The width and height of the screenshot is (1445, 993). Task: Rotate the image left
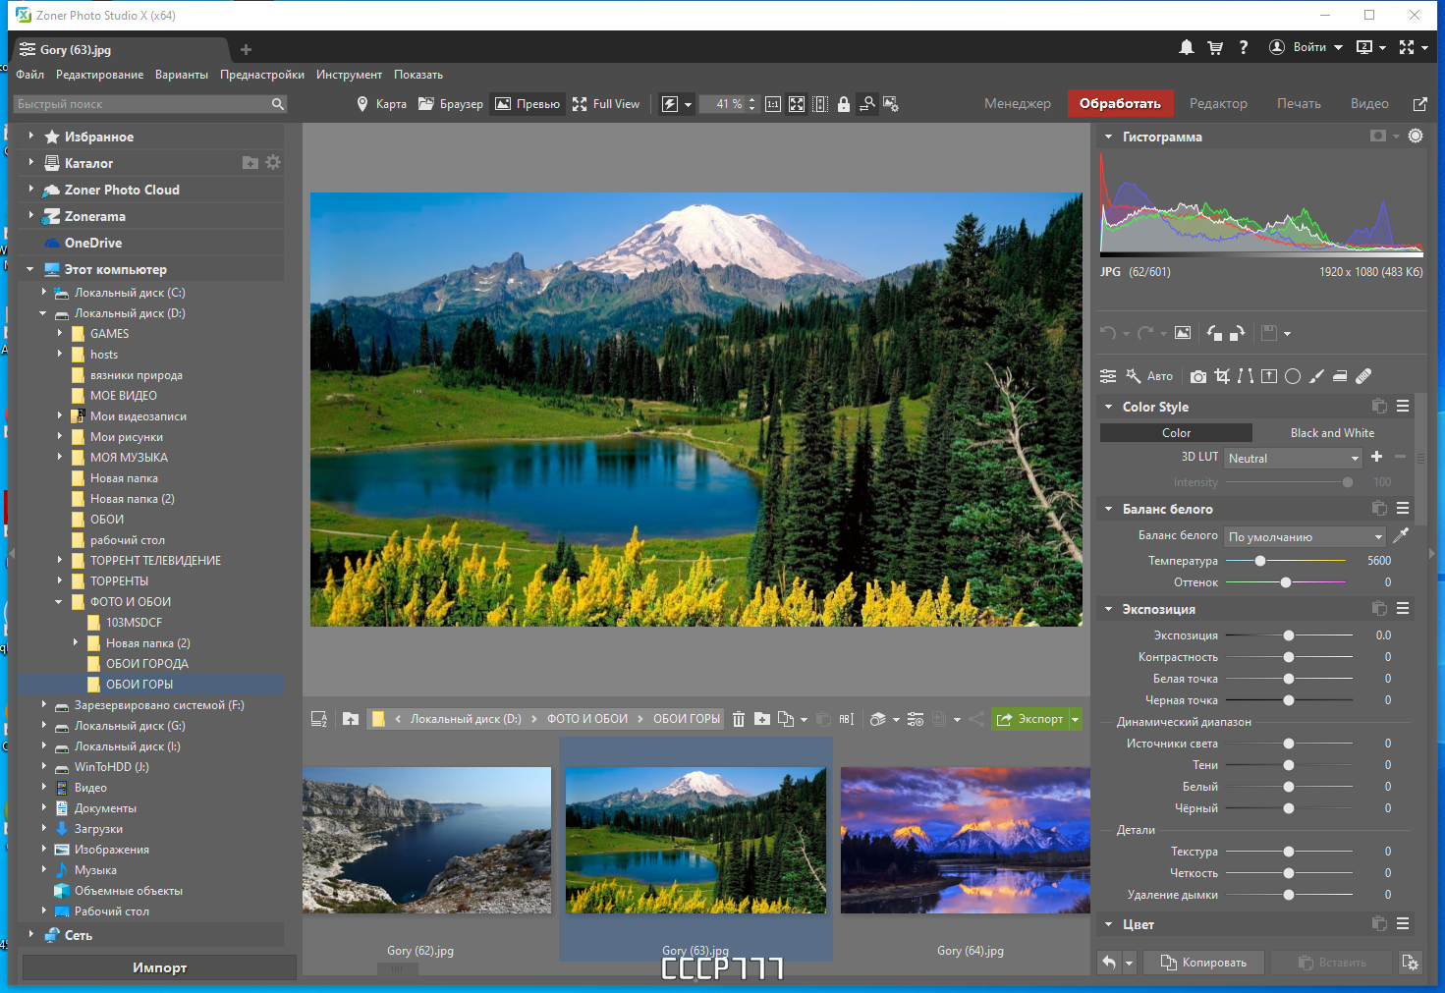point(1214,333)
